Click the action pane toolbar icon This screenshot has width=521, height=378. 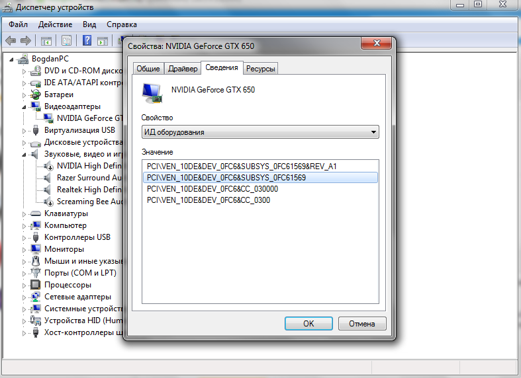103,41
